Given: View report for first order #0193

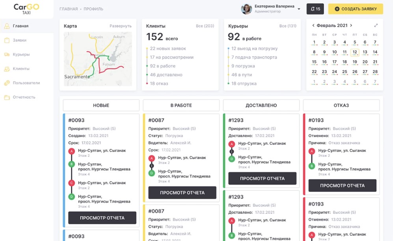Looking at the screenshot, I should 343,185.
